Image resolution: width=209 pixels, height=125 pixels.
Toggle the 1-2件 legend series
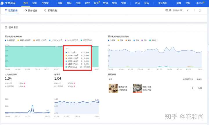pyautogui.click(x=113, y=40)
